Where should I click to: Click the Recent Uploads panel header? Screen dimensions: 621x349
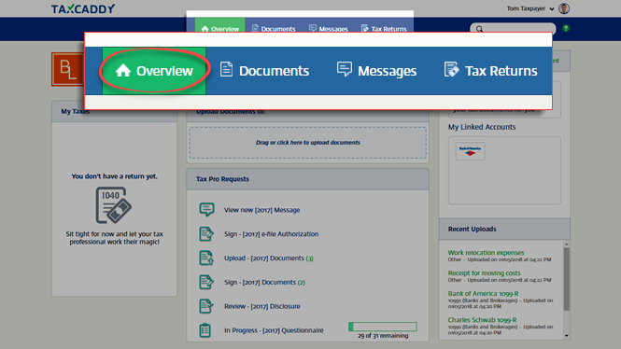[x=504, y=230]
